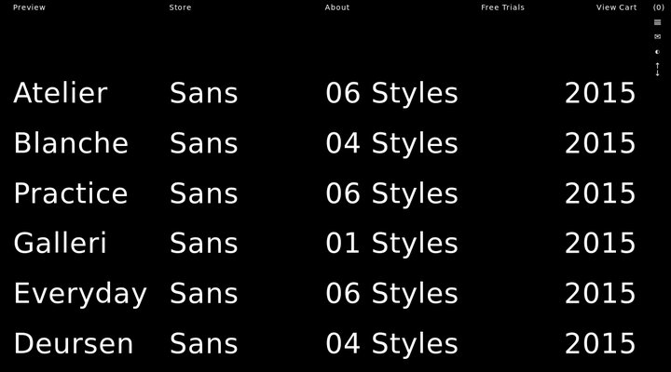Screen dimensions: 671x372
Task: Click "06 Styles" in the Atelier row
Action: pos(391,93)
